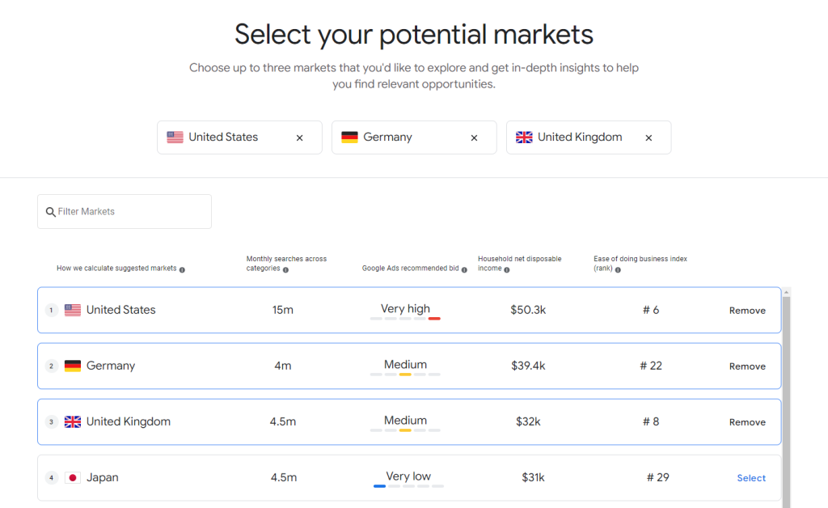The width and height of the screenshot is (828, 508).
Task: Click the Medium bid indicator bar for United Kingdom
Action: click(x=405, y=430)
